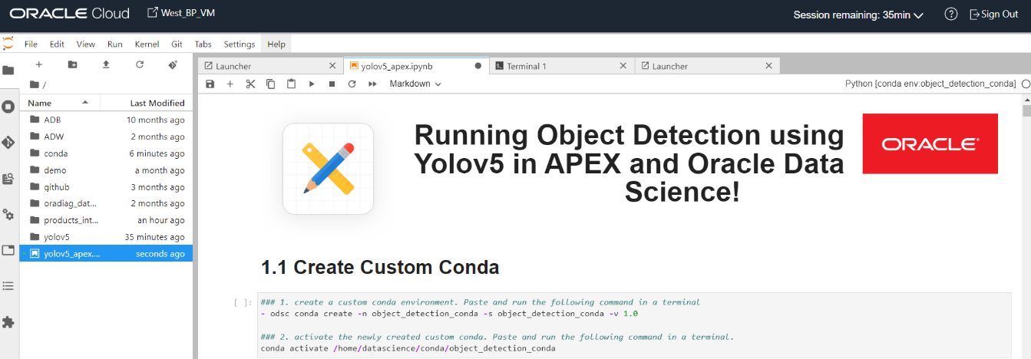
Task: Click the New Launcher plus icon
Action: click(x=39, y=64)
